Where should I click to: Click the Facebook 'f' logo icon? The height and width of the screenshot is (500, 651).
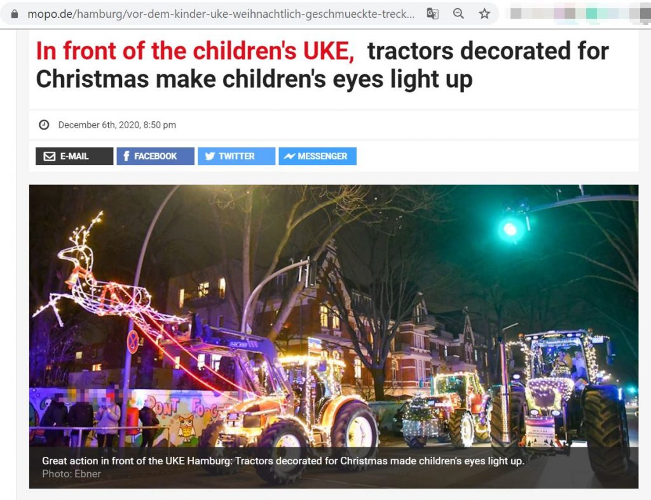(127, 156)
